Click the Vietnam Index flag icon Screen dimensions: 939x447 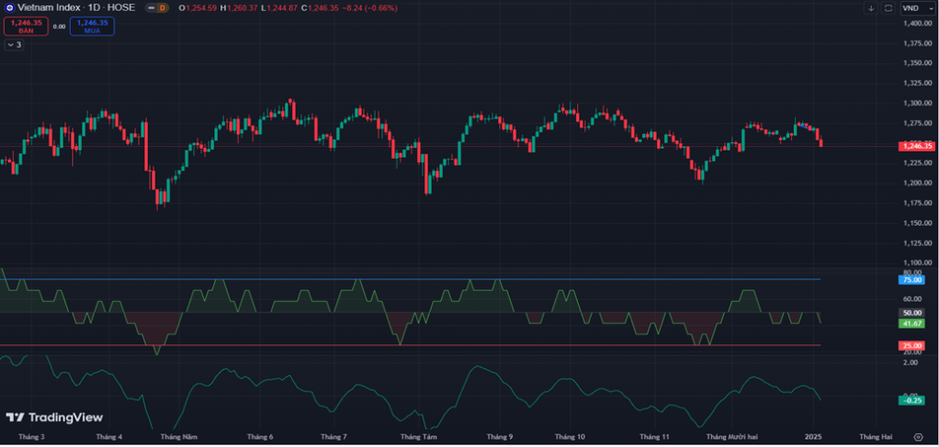click(x=9, y=7)
